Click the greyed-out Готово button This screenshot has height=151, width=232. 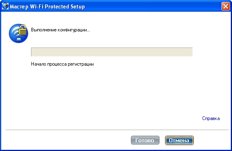[x=145, y=140]
